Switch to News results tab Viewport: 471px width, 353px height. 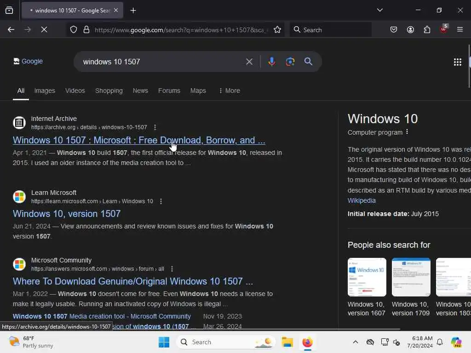140,91
